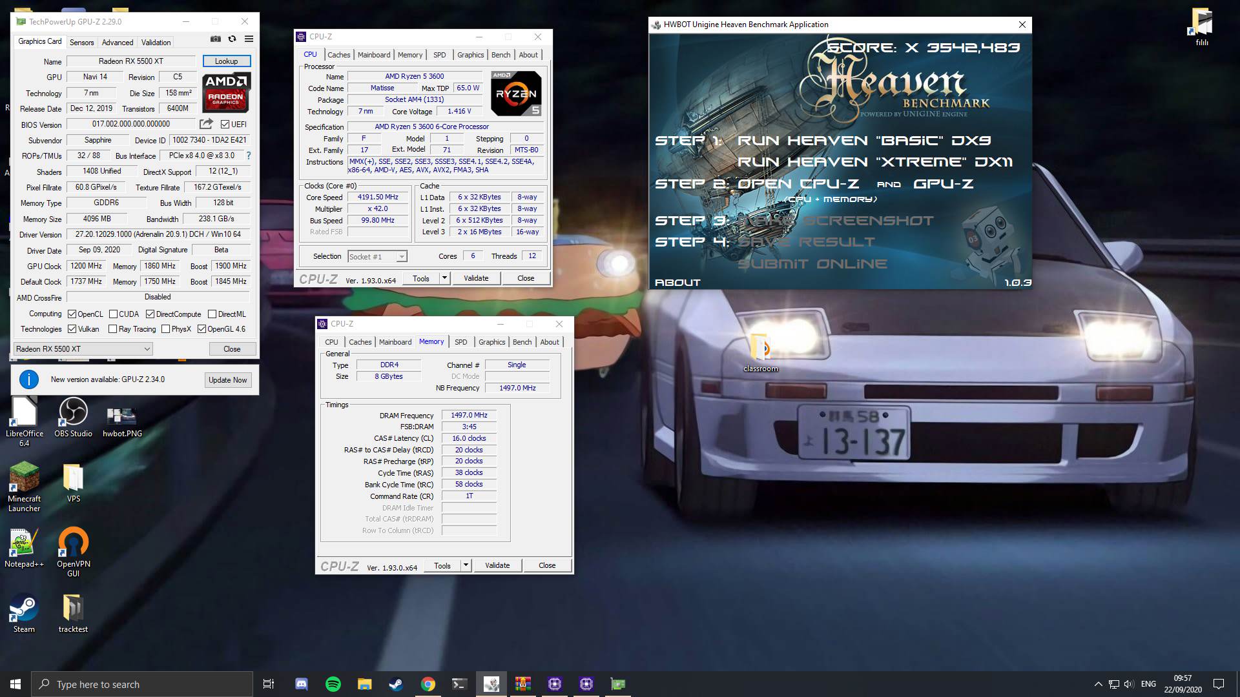This screenshot has width=1240, height=697.
Task: Show hidden system tray icons
Action: tap(1098, 684)
